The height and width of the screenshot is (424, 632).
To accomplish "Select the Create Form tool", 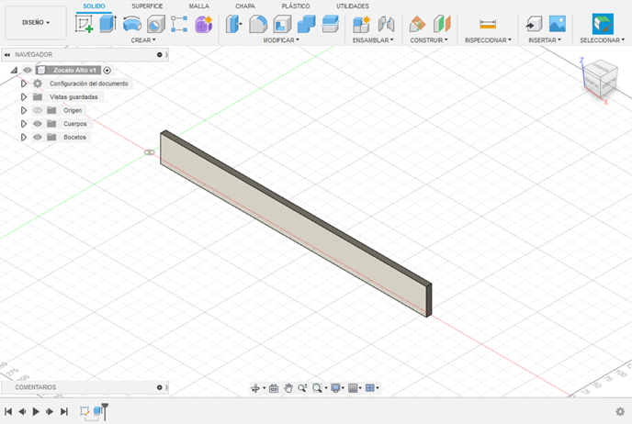I will click(204, 24).
